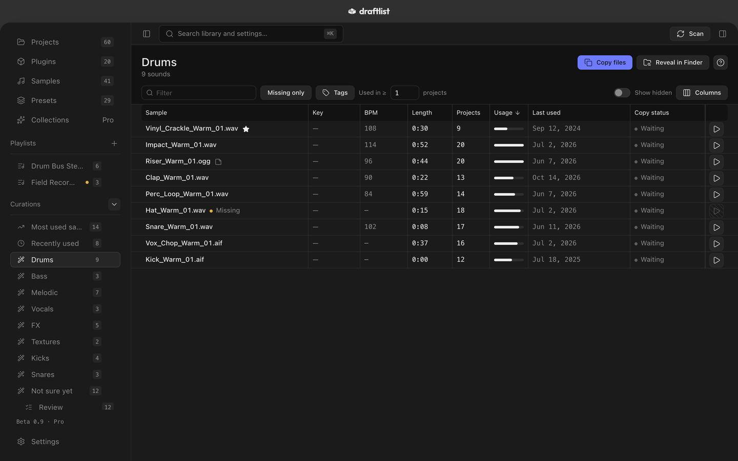
Task: Go to Samples in the sidebar
Action: tap(65, 81)
